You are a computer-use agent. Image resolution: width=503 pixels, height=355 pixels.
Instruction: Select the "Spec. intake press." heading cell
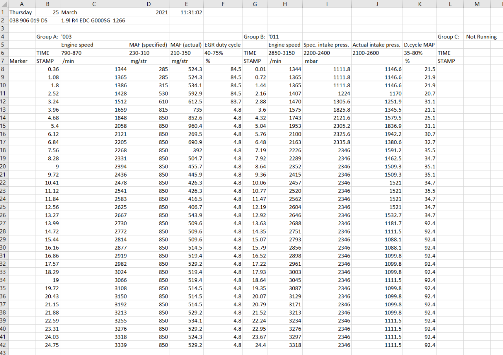tap(327, 45)
